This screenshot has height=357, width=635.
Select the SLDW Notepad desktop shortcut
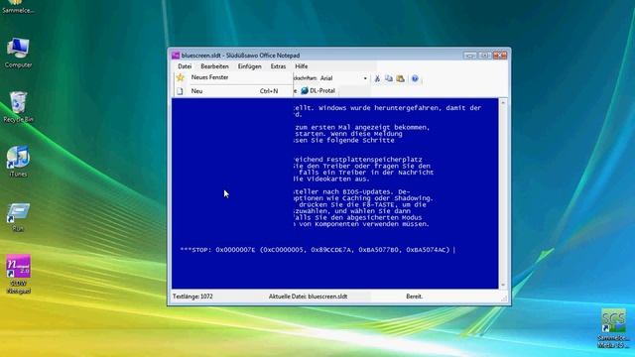tap(18, 274)
